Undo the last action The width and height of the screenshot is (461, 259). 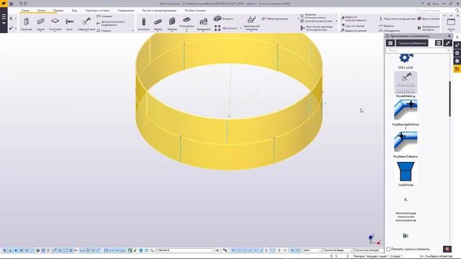click(21, 4)
